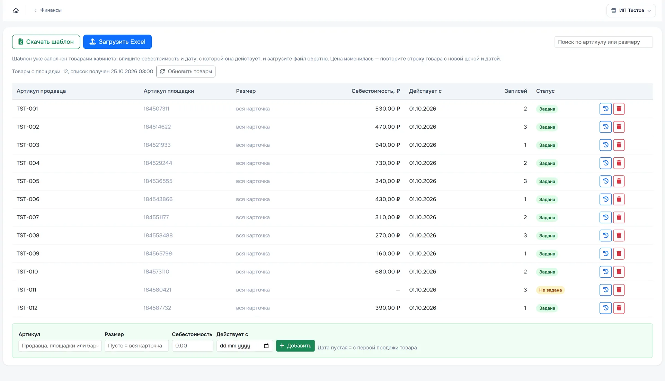Open history for TST-001 row

[605, 109]
